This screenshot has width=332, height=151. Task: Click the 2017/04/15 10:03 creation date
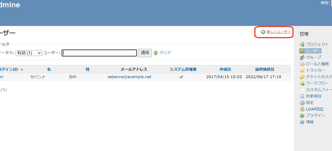point(224,77)
